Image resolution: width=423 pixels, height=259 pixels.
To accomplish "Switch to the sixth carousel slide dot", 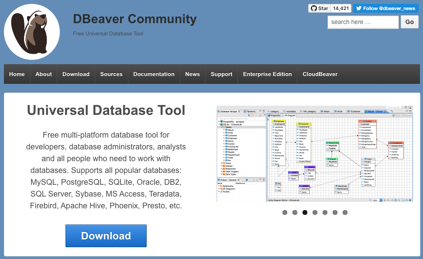I will click(x=335, y=213).
